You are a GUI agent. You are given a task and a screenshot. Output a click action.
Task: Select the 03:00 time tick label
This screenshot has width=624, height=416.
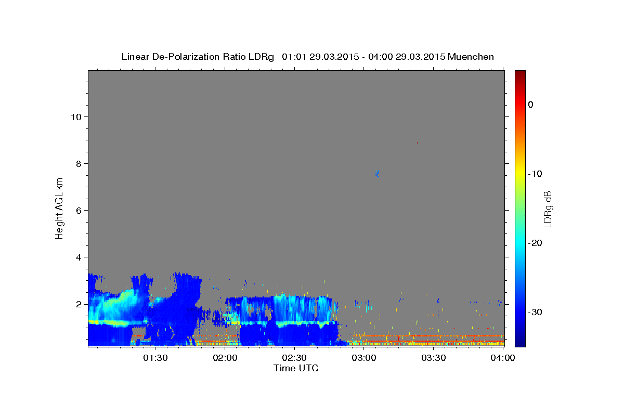click(x=364, y=358)
